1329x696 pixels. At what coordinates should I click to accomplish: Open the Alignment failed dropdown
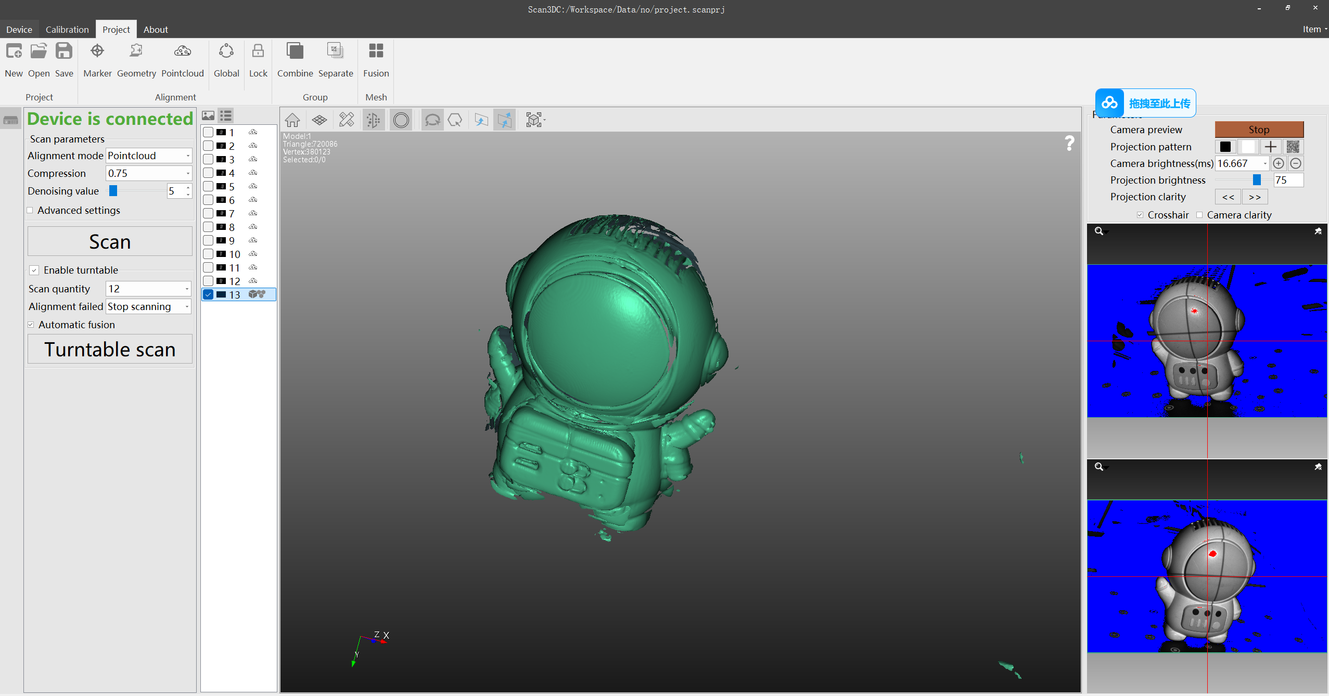tap(149, 306)
